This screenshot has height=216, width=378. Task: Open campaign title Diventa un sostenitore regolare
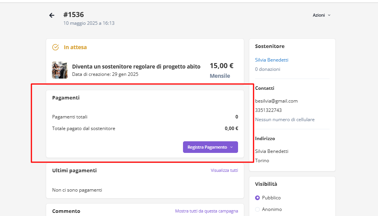click(136, 67)
